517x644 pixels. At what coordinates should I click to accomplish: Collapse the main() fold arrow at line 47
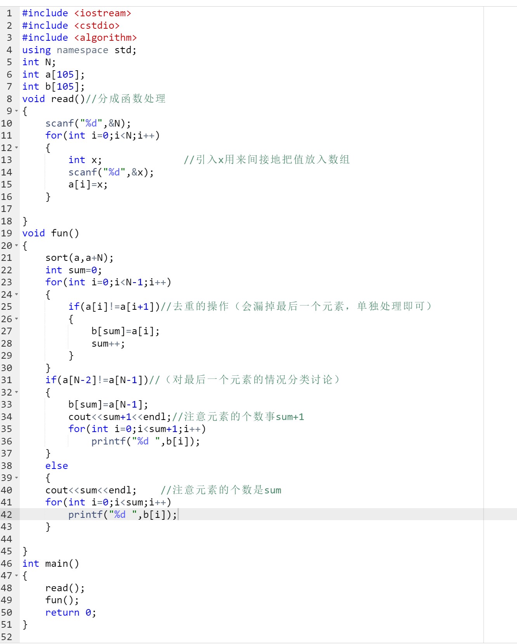(x=16, y=576)
